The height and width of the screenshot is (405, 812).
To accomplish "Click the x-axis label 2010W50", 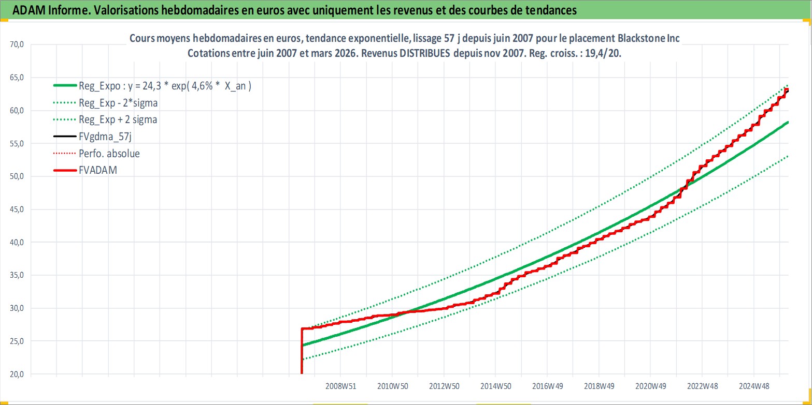I will [392, 386].
